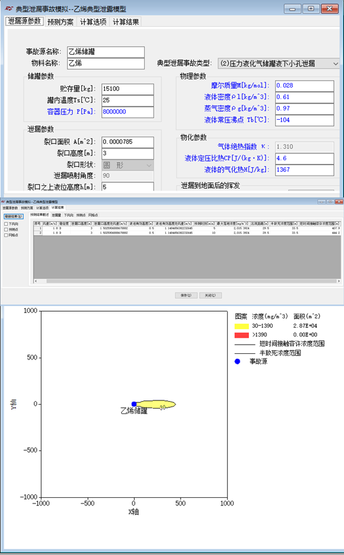
Task: Click the 气体绝热指数 field showing 1.310
Action: point(304,147)
